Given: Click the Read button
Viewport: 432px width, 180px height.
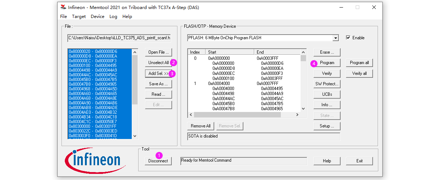Looking at the screenshot, I should [x=158, y=94].
